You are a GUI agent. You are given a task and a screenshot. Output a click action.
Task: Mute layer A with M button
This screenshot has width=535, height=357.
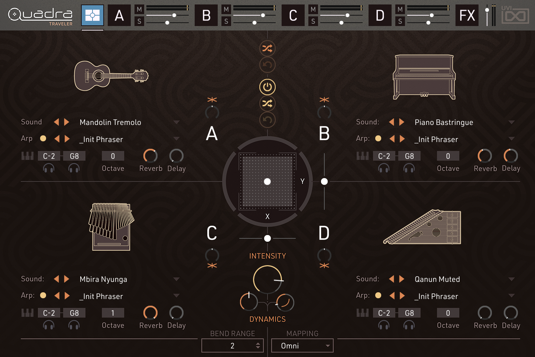point(139,9)
